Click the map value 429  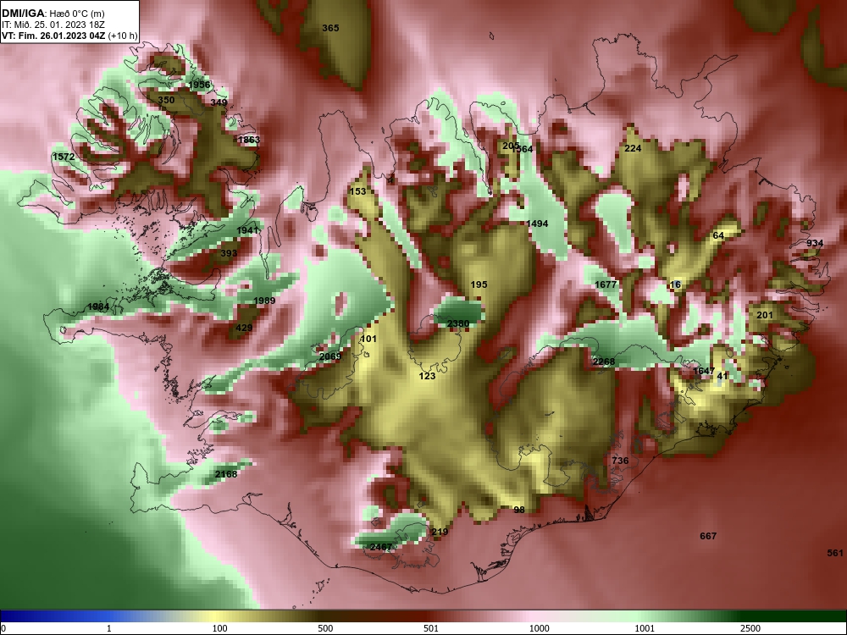(244, 328)
